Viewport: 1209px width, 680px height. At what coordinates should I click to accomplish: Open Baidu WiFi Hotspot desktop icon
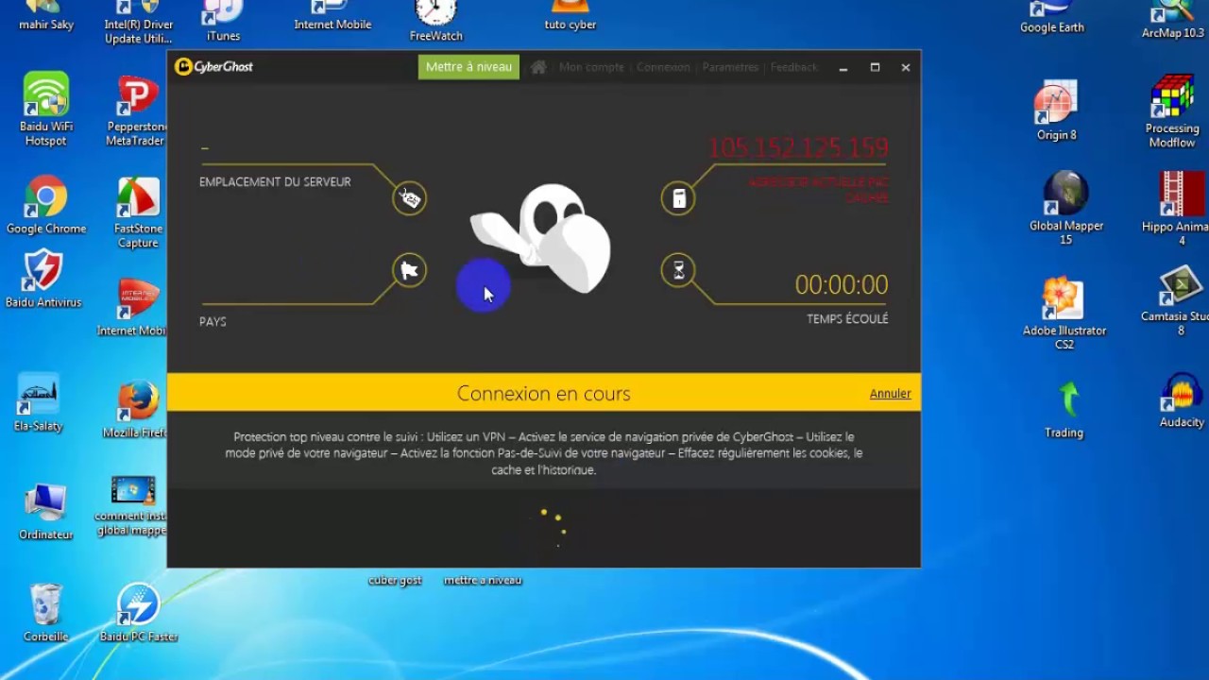46,110
